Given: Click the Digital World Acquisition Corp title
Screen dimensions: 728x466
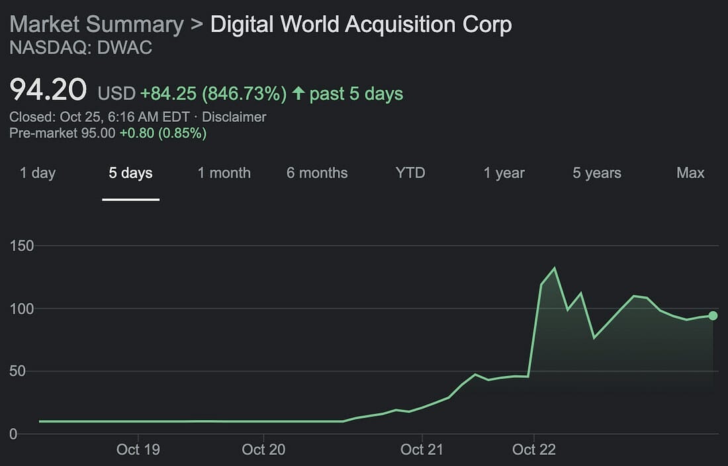Looking at the screenshot, I should click(361, 24).
